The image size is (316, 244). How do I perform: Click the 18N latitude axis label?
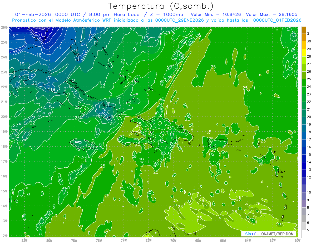coord(4,146)
